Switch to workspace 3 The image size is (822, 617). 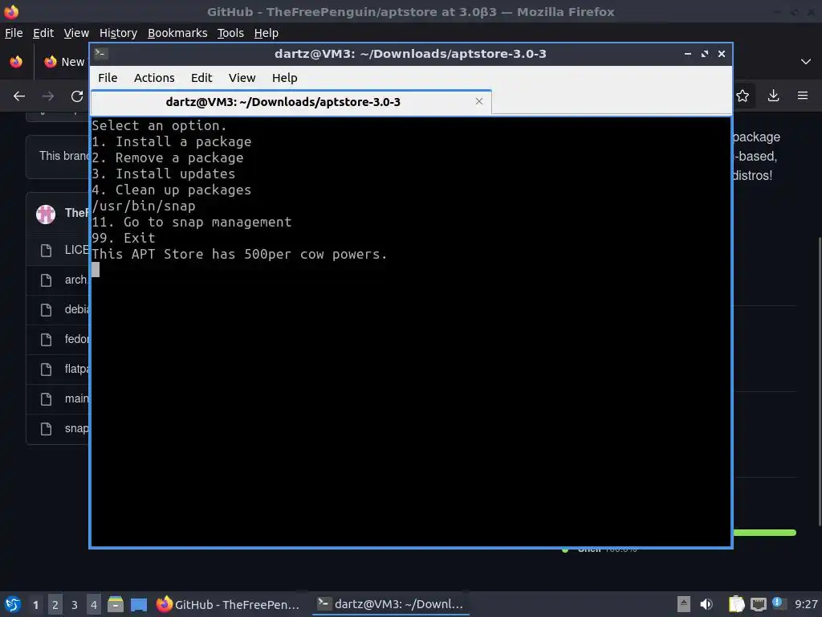coord(75,605)
